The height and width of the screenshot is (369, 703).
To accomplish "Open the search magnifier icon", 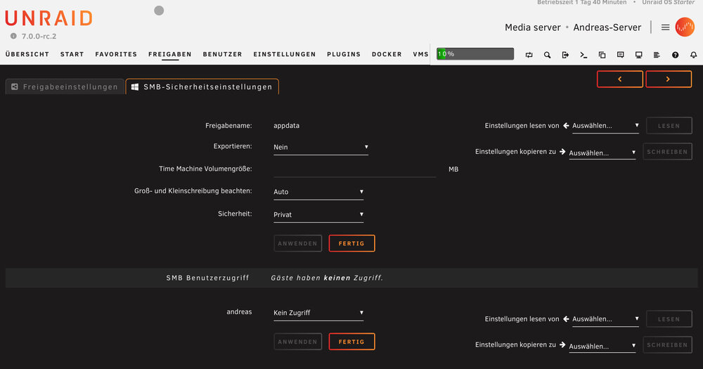I will [547, 55].
